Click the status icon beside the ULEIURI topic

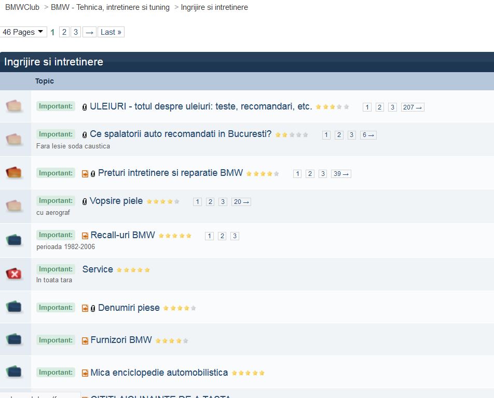coord(14,106)
